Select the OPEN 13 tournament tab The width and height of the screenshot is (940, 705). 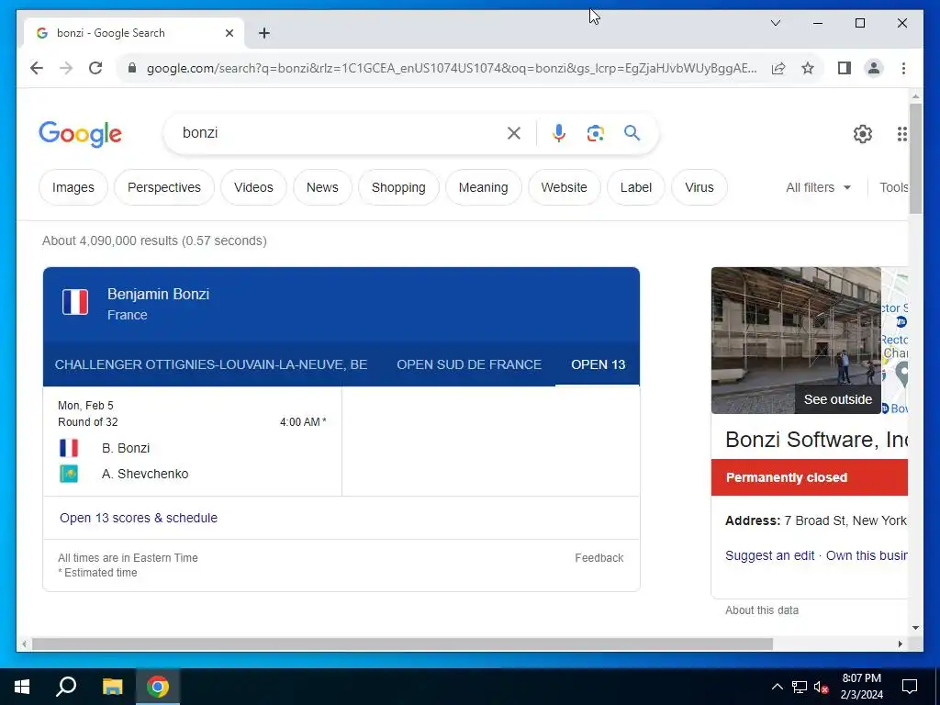pos(598,364)
